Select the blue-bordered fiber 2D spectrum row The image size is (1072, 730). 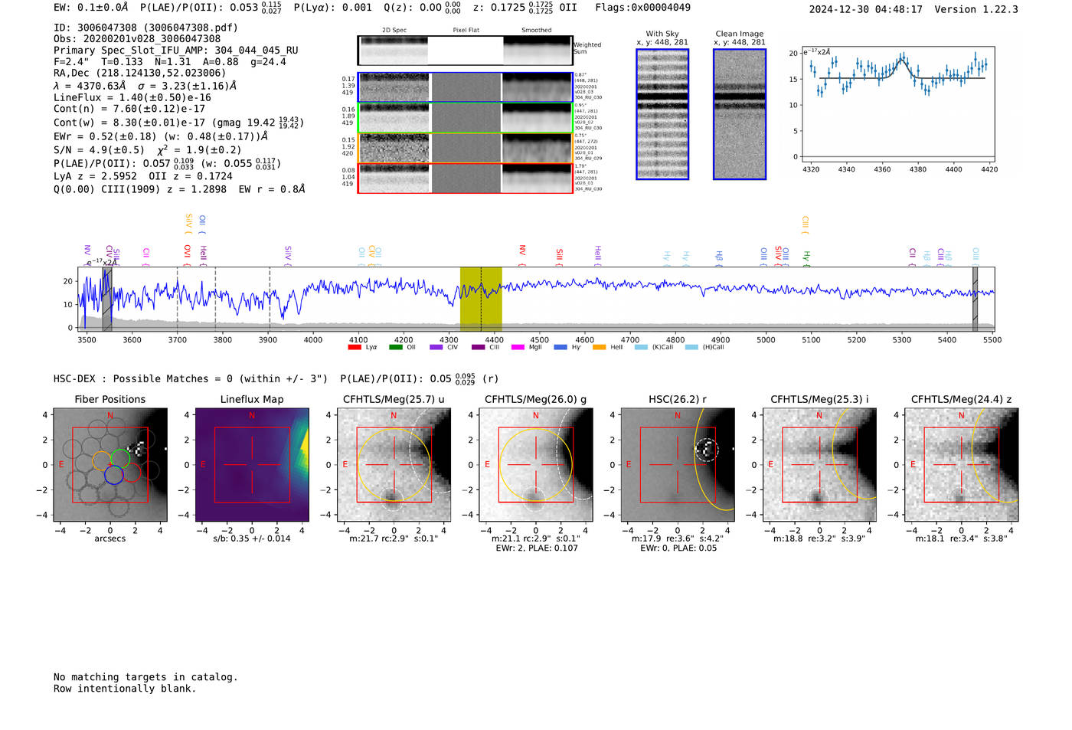coord(465,87)
